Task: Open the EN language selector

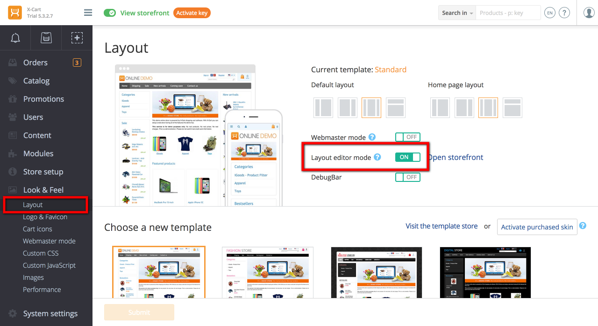Action: (x=550, y=13)
